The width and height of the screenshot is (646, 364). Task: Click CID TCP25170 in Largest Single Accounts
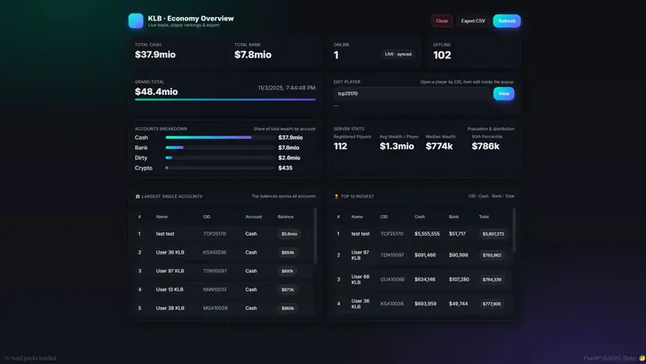[x=214, y=234]
